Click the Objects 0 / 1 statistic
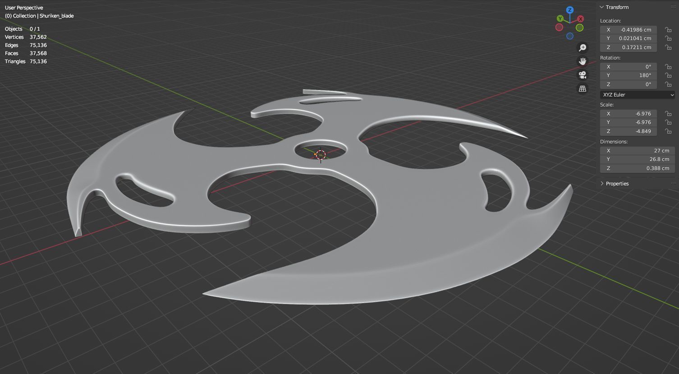The height and width of the screenshot is (374, 679). [x=23, y=29]
